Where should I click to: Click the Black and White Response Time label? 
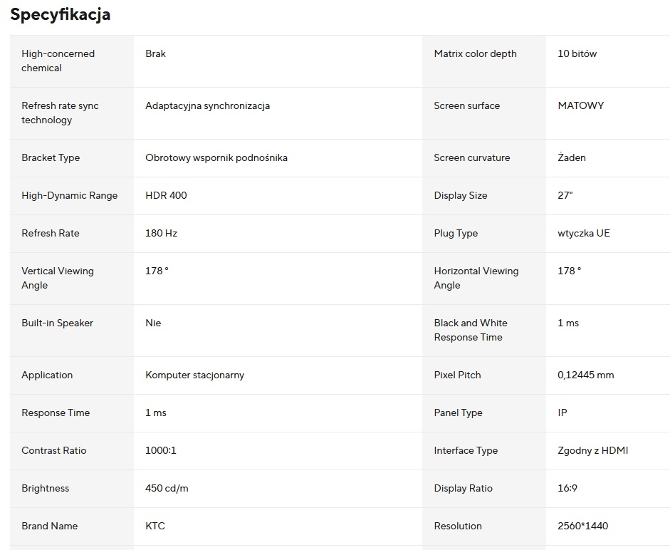click(471, 330)
